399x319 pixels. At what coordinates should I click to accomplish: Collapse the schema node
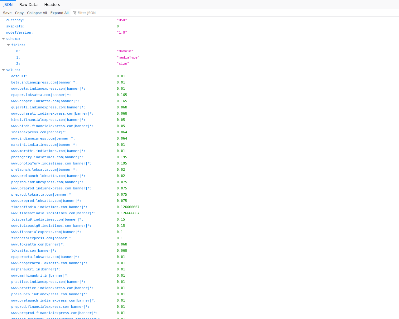3,39
